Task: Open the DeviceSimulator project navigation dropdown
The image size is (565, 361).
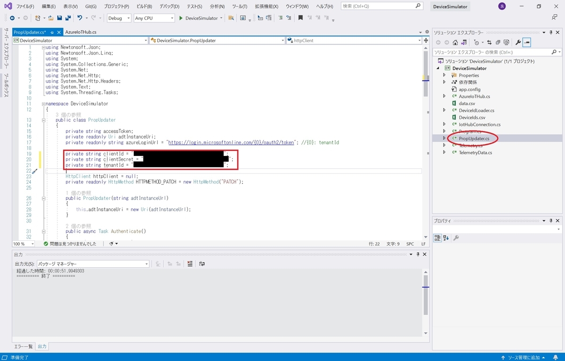Action: click(x=145, y=41)
